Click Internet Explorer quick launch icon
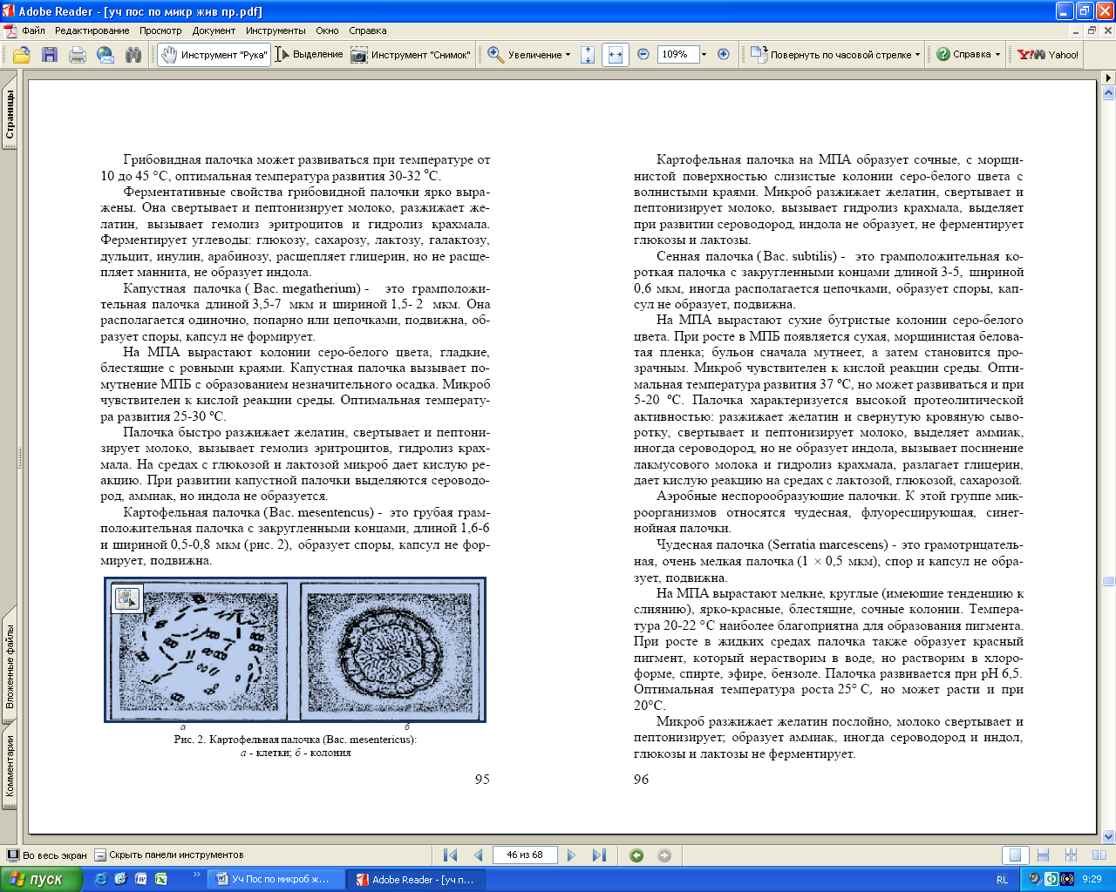 point(100,879)
